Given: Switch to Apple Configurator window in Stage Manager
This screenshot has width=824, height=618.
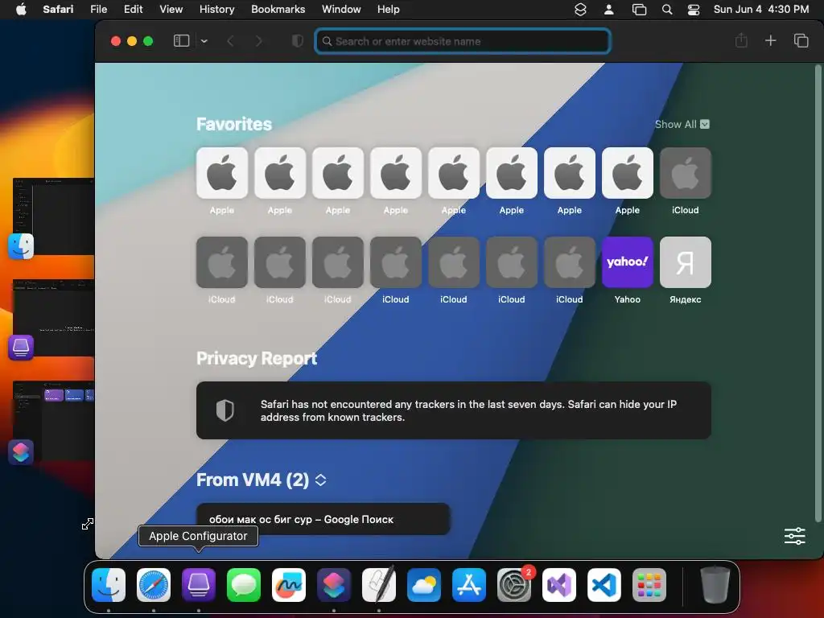Looking at the screenshot, I should 54,318.
